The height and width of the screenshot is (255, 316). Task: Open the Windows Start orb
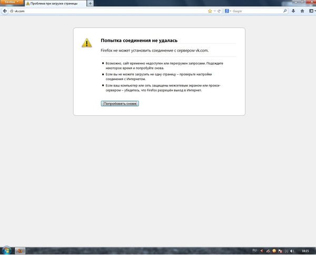pyautogui.click(x=6, y=251)
